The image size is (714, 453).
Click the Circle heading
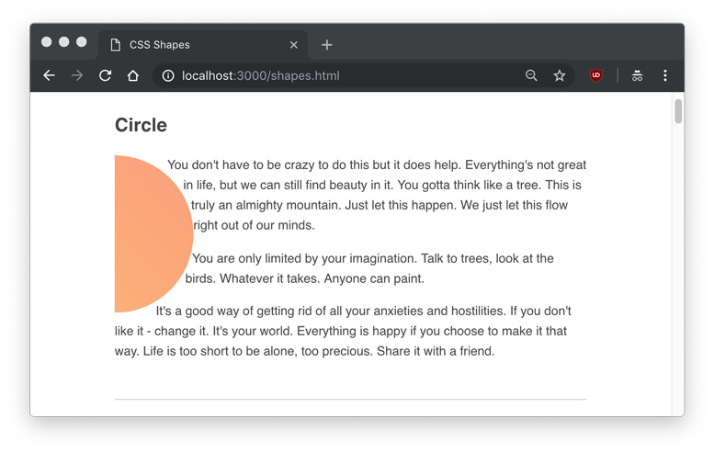click(x=141, y=125)
